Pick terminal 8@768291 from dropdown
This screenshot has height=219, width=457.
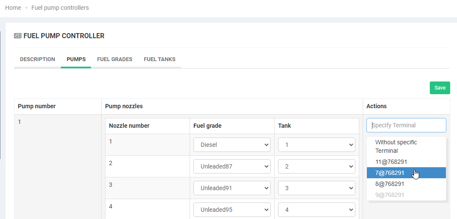pos(389,184)
